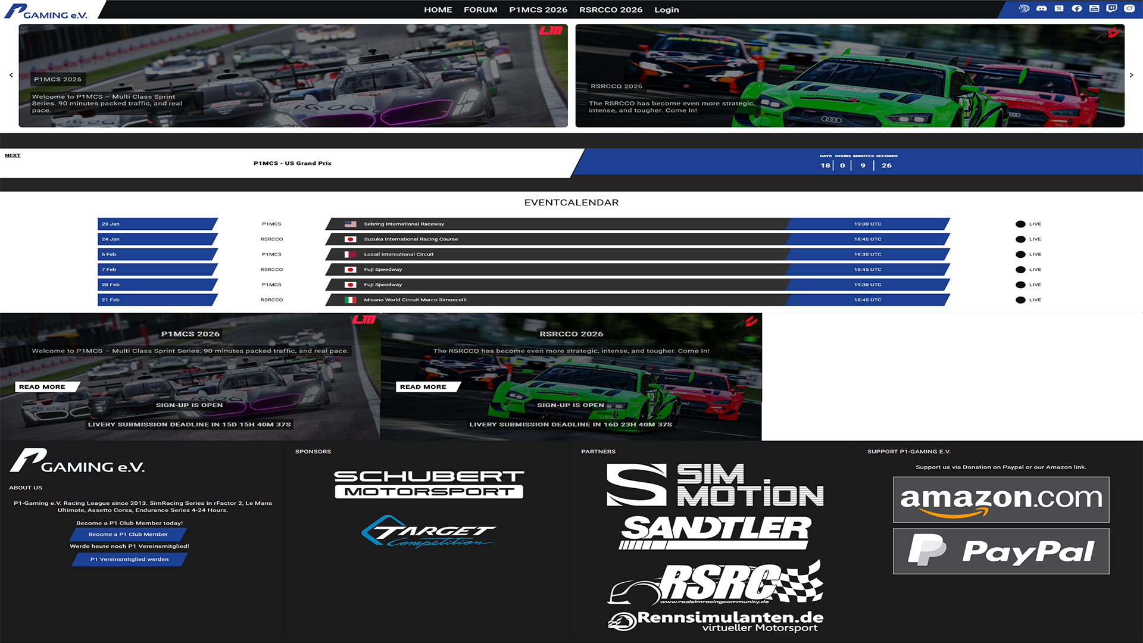Click the YouTube channel icon
This screenshot has width=1143, height=643.
click(x=1094, y=9)
